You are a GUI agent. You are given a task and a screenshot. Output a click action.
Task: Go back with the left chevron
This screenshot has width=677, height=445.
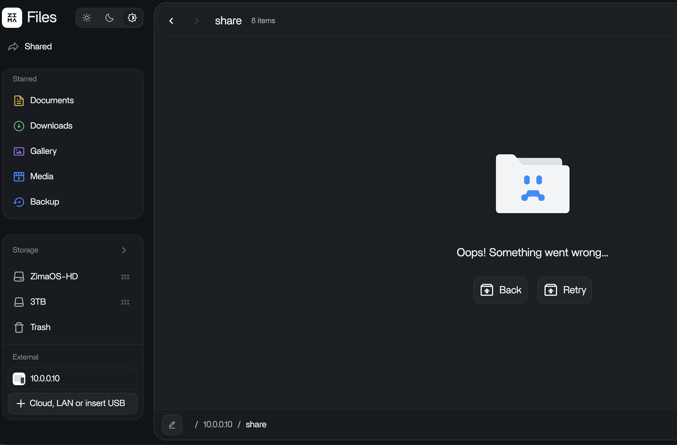point(172,21)
